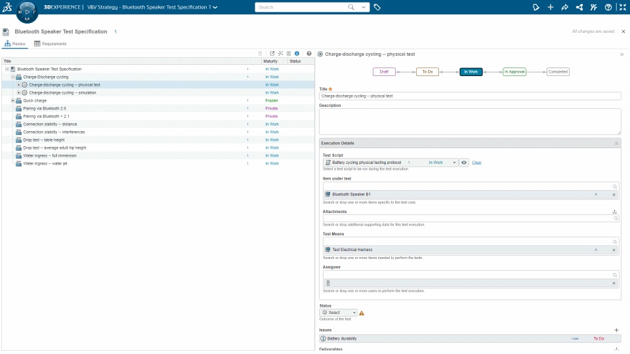Viewport: 630px width, 354px height.
Task: Open the social network share icon
Action: 579,7
